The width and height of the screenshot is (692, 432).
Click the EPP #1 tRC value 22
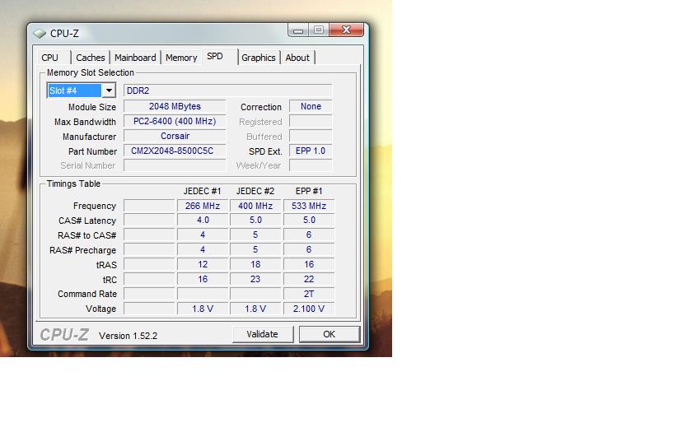309,279
